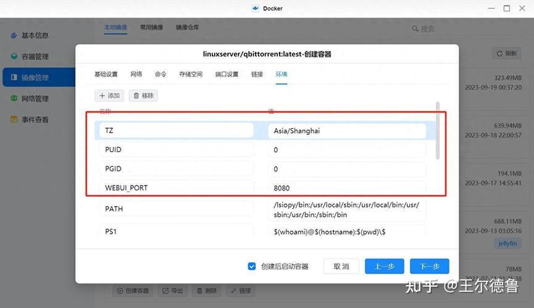This screenshot has height=308, width=534.
Task: Click the PS1 value field
Action: point(347,232)
